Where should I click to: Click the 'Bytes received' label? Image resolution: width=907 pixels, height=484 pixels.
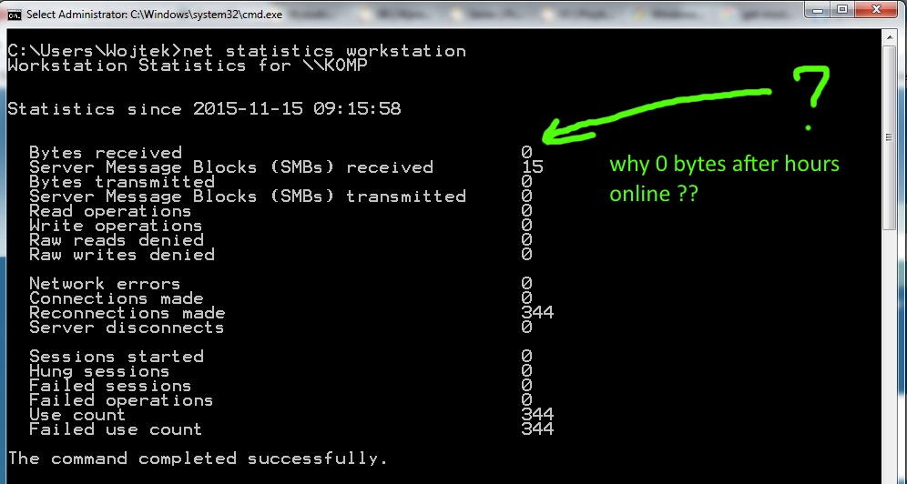tap(106, 153)
